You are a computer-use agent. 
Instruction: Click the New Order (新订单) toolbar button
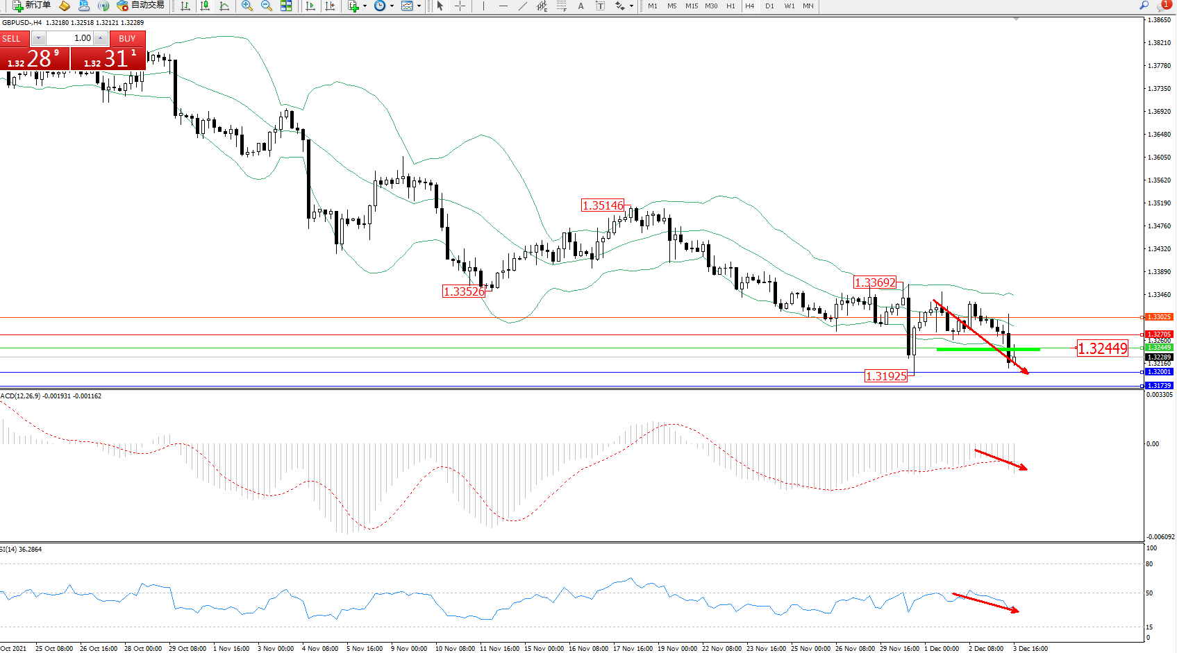pos(32,6)
